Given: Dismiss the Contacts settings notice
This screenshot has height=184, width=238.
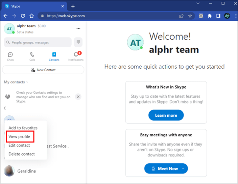Looking at the screenshot, I should [78, 97].
